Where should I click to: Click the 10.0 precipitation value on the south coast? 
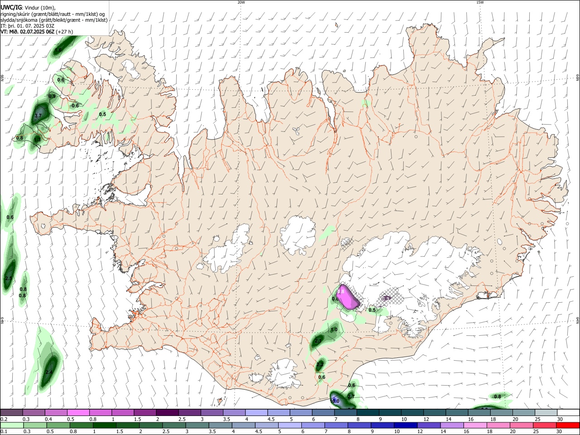tap(334, 401)
